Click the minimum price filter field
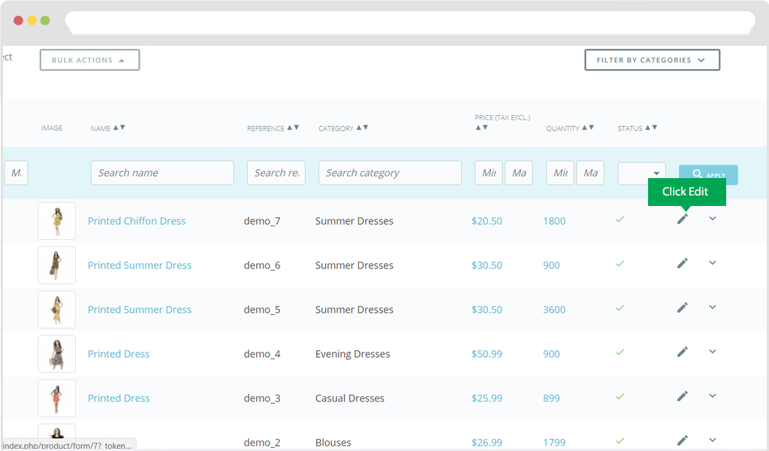This screenshot has height=451, width=769. pyautogui.click(x=488, y=173)
